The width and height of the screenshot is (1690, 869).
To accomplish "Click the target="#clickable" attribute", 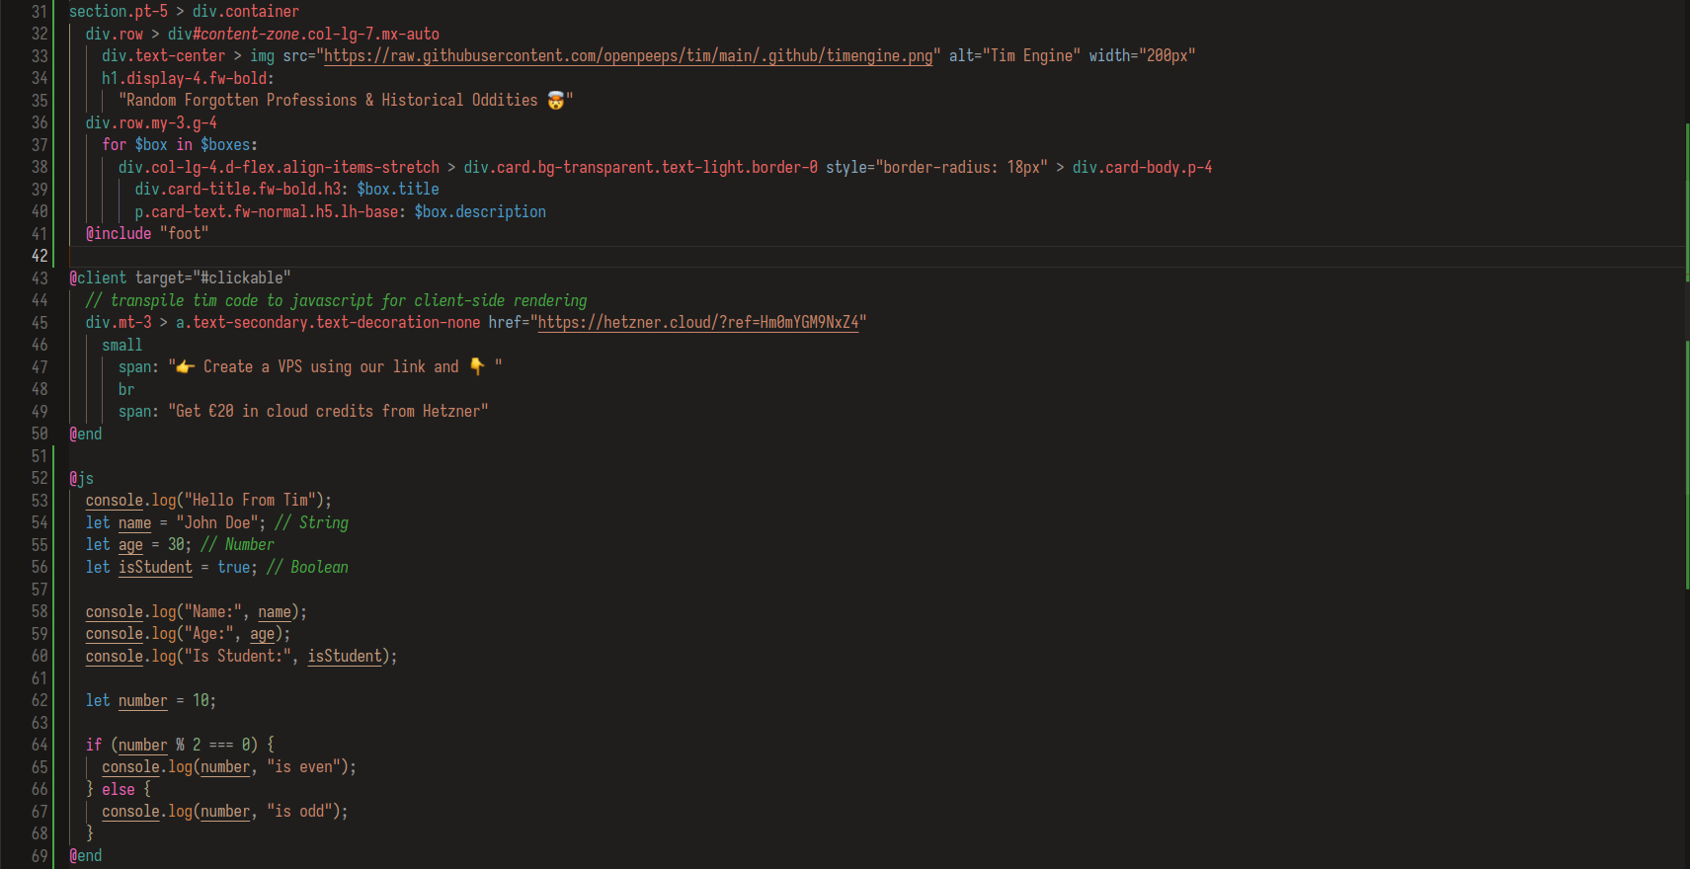I will click(x=213, y=278).
